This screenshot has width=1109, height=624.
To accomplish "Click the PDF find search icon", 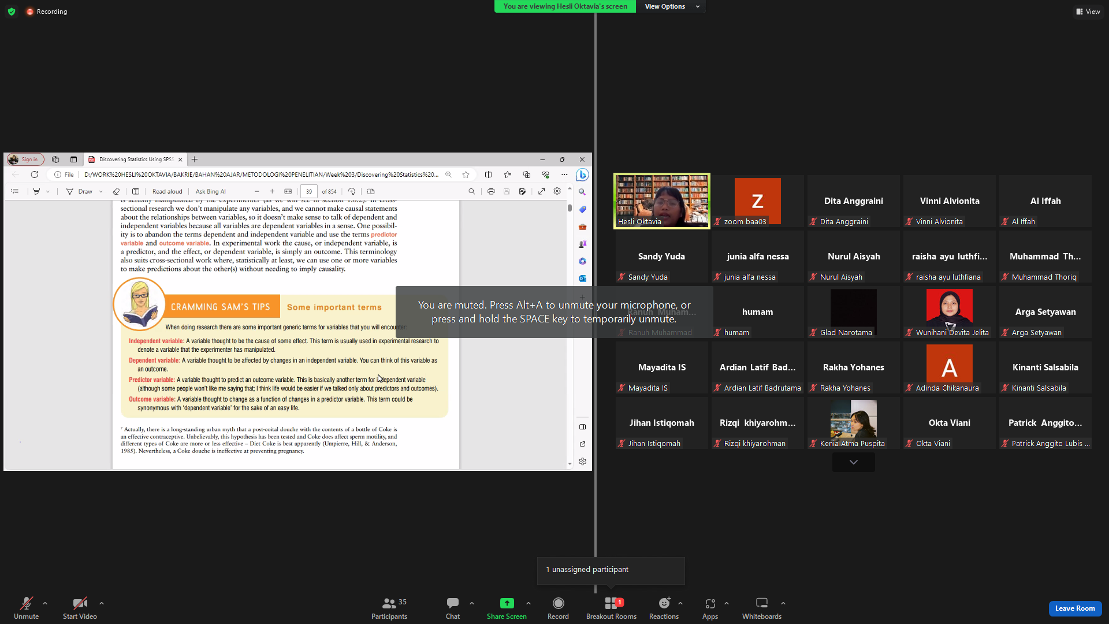I will 472,191.
